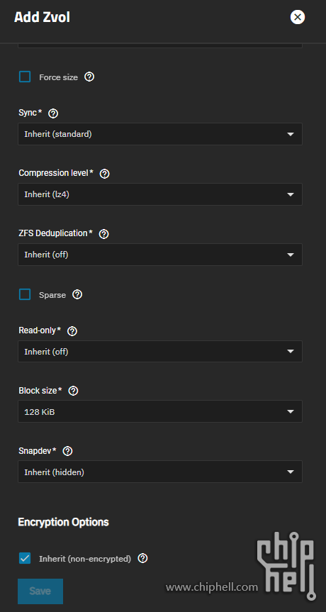Screen dimensions: 326x612
Task: Enable the Force size checkbox
Action: point(25,77)
